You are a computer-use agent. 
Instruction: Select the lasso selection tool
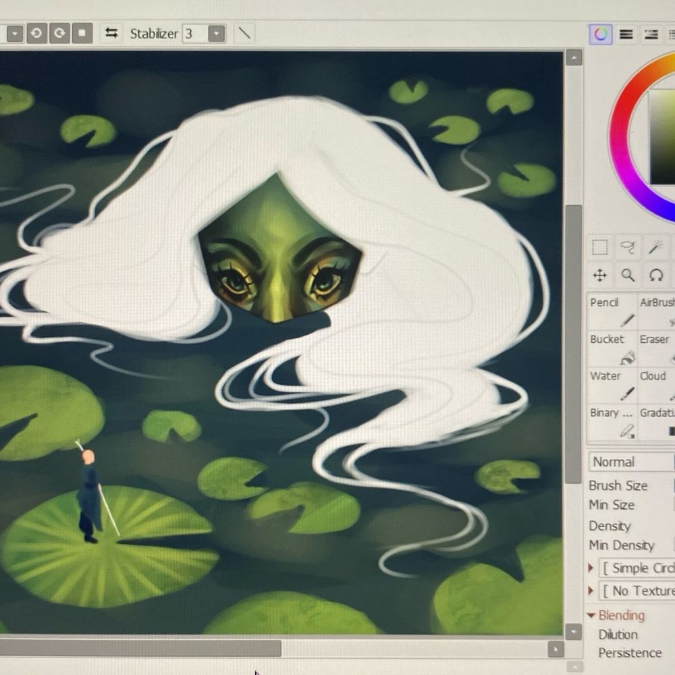tap(628, 247)
